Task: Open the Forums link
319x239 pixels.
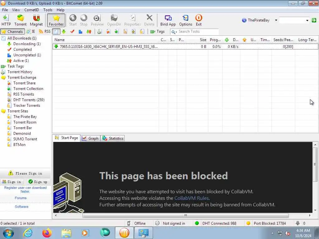Action: click(21, 198)
